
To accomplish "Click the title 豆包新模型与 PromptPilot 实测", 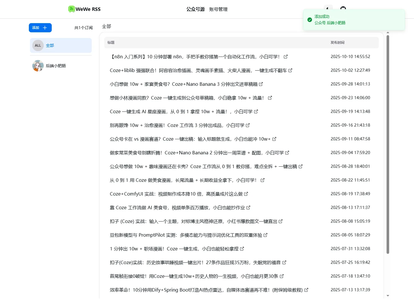I will tap(186, 235).
